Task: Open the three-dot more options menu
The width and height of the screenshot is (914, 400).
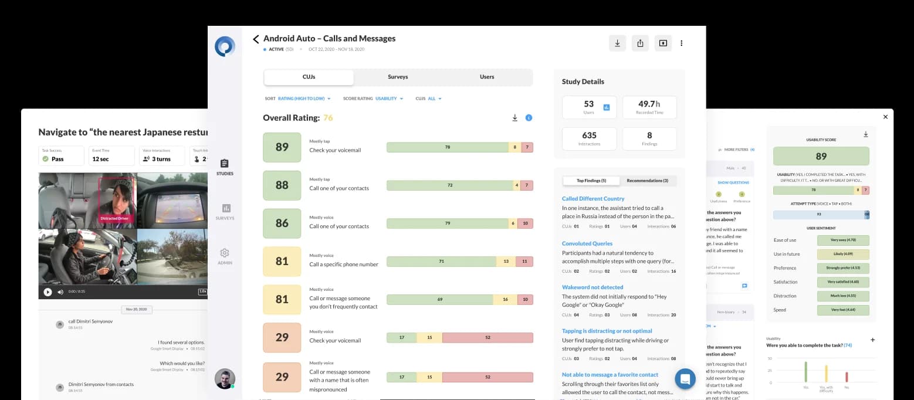Action: 682,43
